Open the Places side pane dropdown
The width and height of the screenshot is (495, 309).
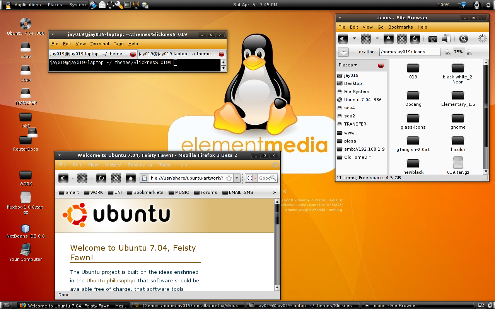348,65
